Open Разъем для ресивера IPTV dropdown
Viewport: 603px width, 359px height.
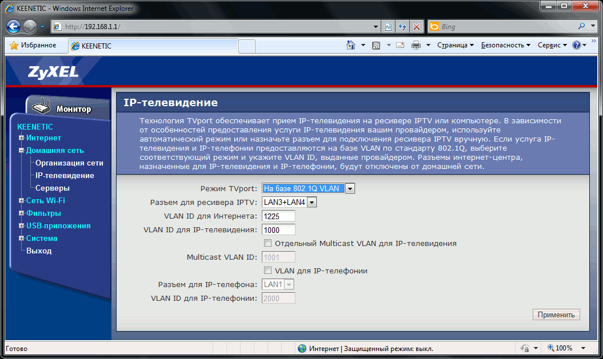click(312, 202)
